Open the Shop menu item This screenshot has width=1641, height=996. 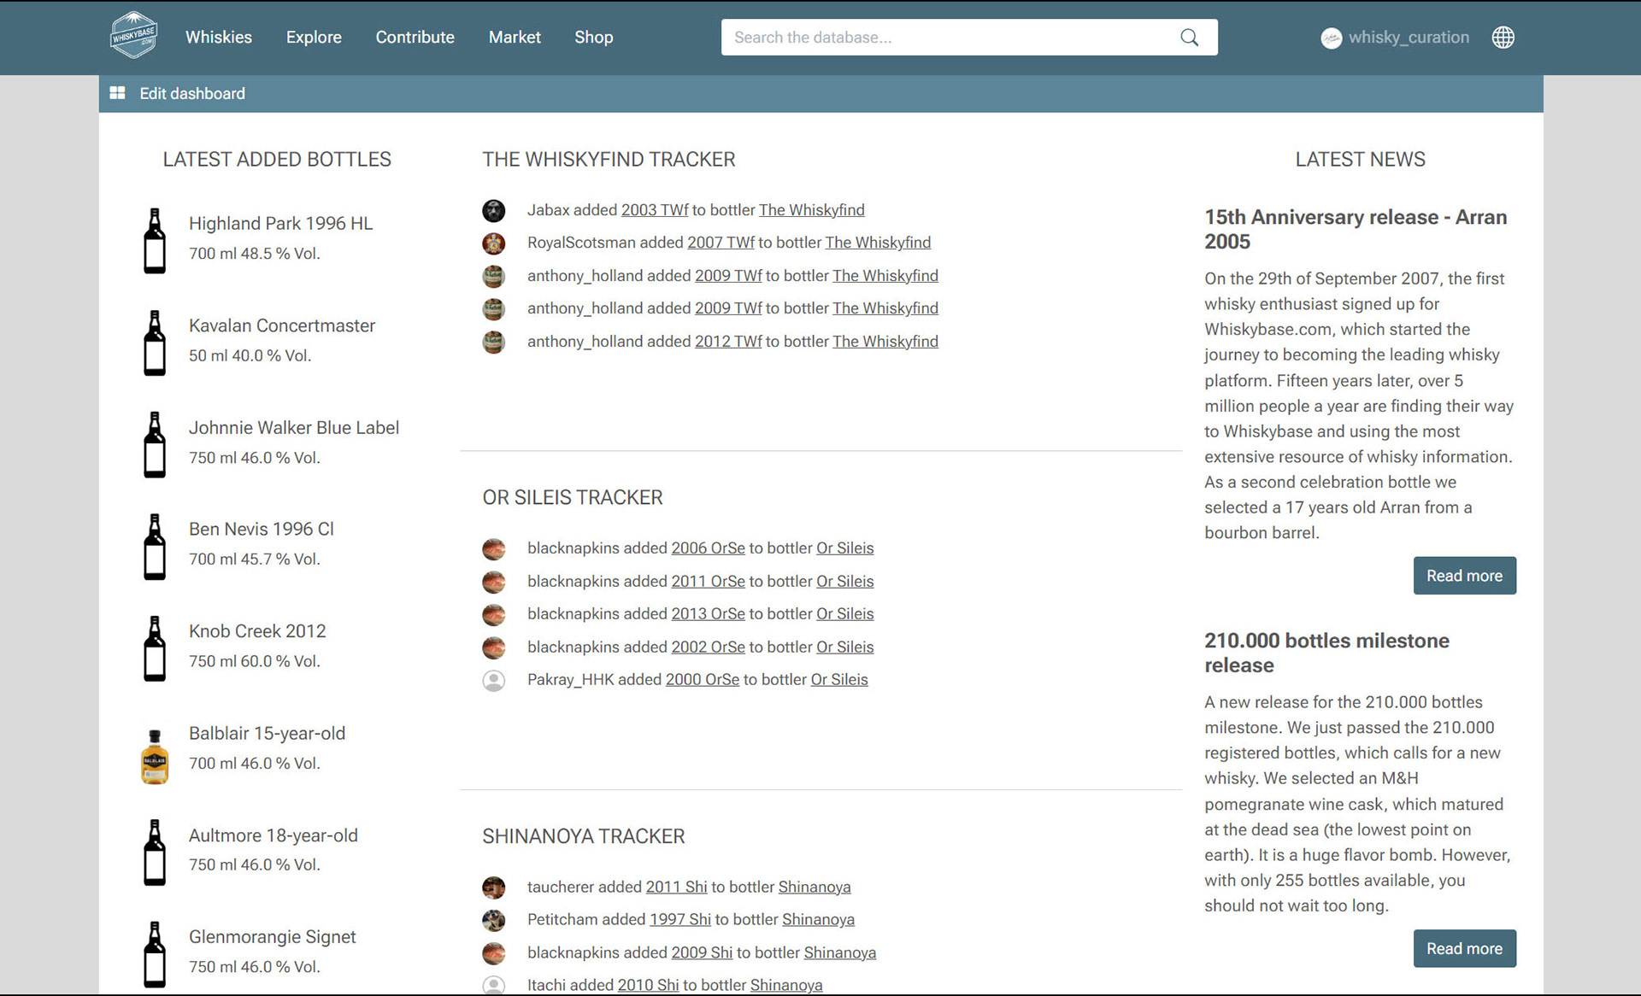(x=593, y=37)
